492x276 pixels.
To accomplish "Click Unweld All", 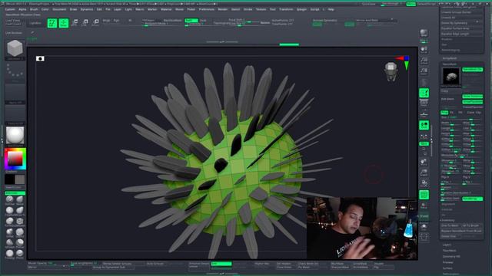I will tap(460, 18).
